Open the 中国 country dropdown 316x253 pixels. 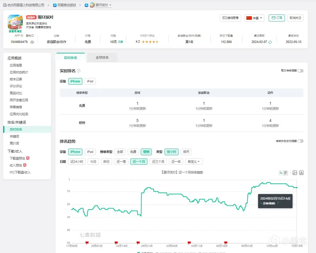click(254, 18)
